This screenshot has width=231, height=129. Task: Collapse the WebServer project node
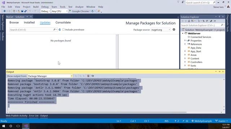coord(183,33)
